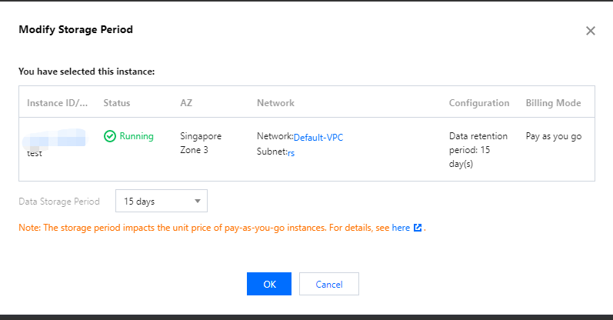Click the 'Instance ID/...' column header
Image resolution: width=613 pixels, height=320 pixels.
[58, 103]
